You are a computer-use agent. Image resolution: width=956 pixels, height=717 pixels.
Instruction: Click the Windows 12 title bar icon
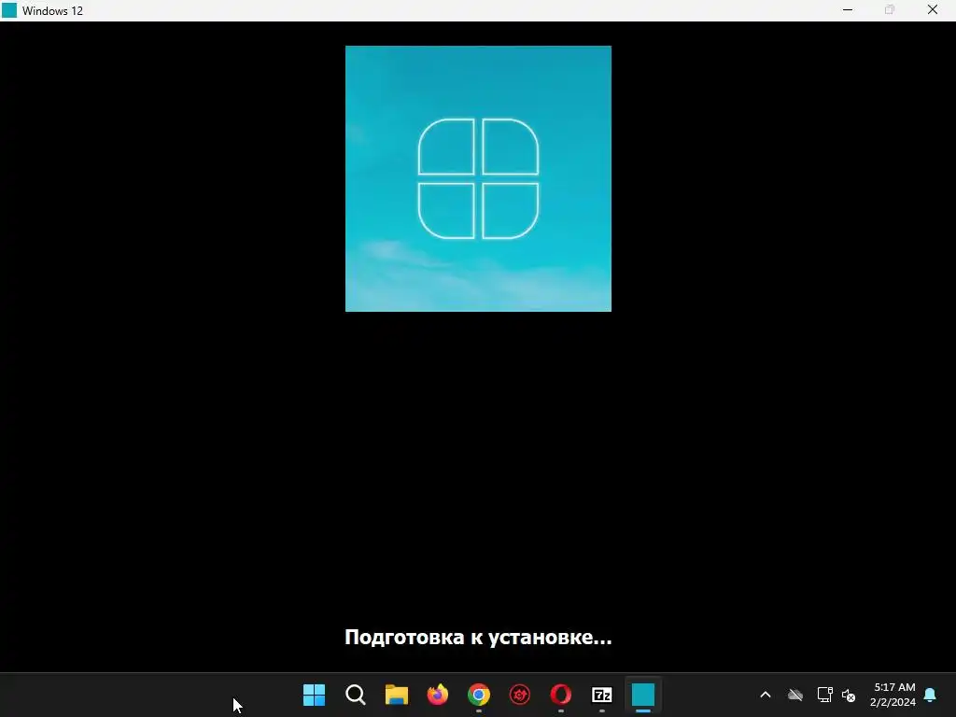[9, 10]
